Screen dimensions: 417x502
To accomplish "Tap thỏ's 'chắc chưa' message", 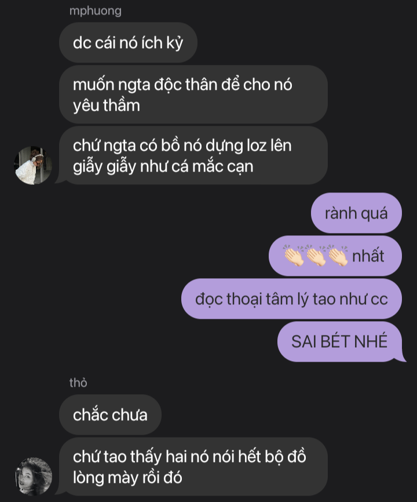I will [110, 414].
